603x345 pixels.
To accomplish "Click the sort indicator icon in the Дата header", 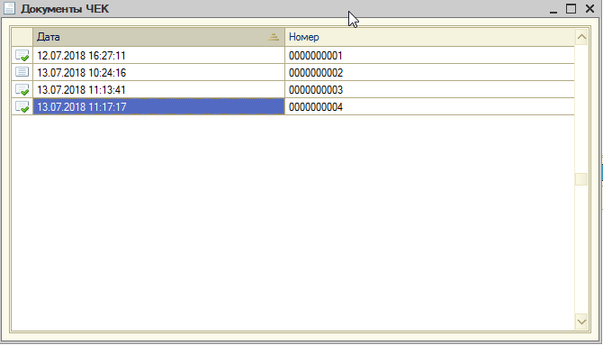I will point(274,37).
